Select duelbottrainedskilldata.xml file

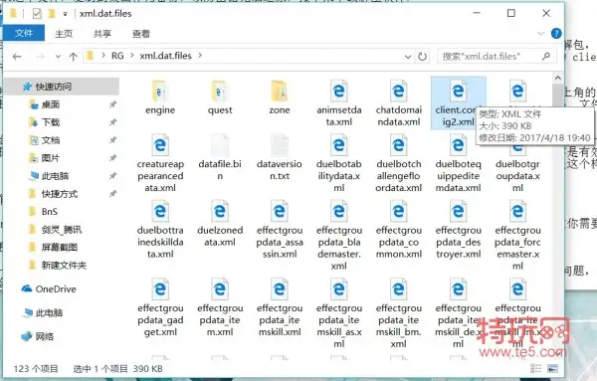pyautogui.click(x=160, y=229)
